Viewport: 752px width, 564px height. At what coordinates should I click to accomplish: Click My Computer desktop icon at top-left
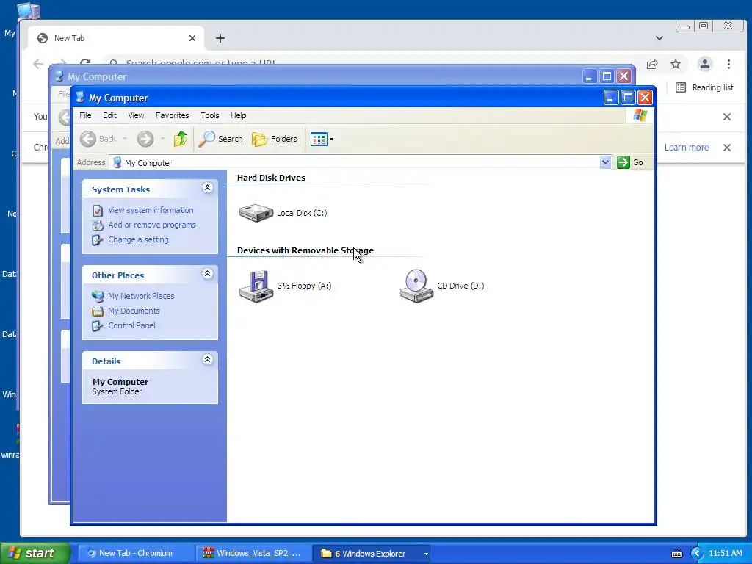(x=28, y=12)
